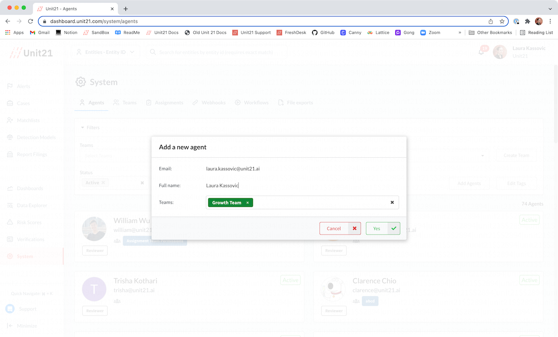The image size is (558, 337).
Task: Click the Unit21 logo
Action: (x=32, y=53)
